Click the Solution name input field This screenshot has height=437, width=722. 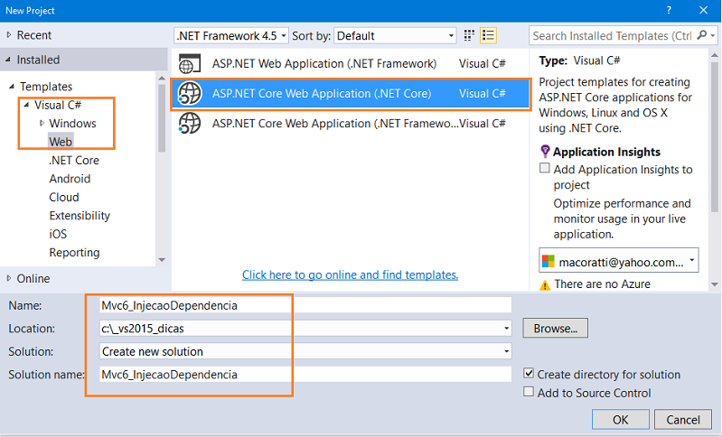305,375
